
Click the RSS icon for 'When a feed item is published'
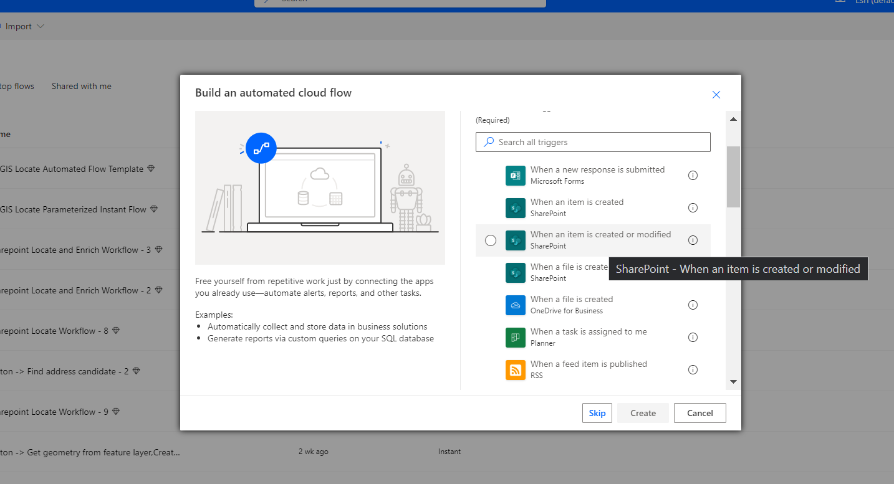[x=516, y=369]
